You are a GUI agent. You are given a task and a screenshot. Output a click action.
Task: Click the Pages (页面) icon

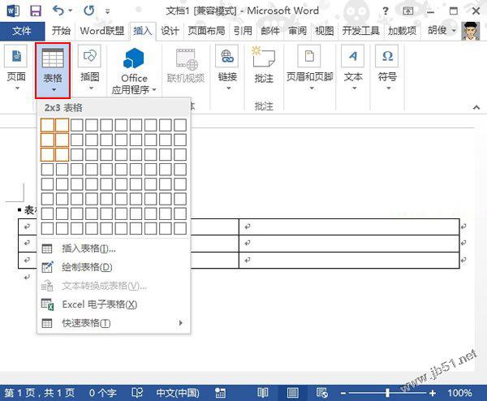pos(16,56)
